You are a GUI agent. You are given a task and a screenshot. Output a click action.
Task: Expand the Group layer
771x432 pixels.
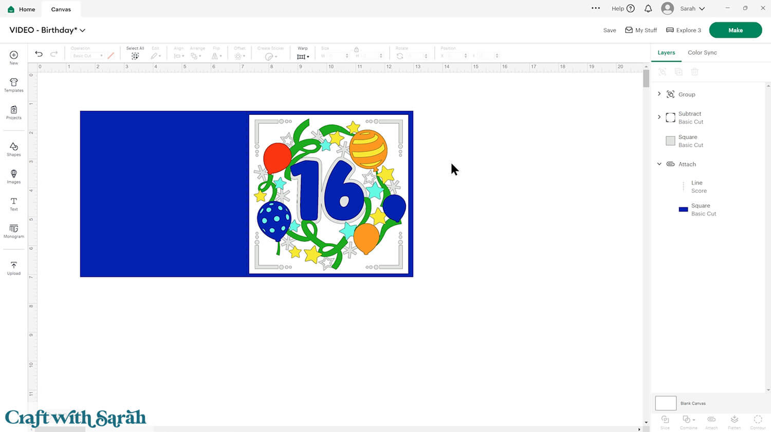coord(659,94)
